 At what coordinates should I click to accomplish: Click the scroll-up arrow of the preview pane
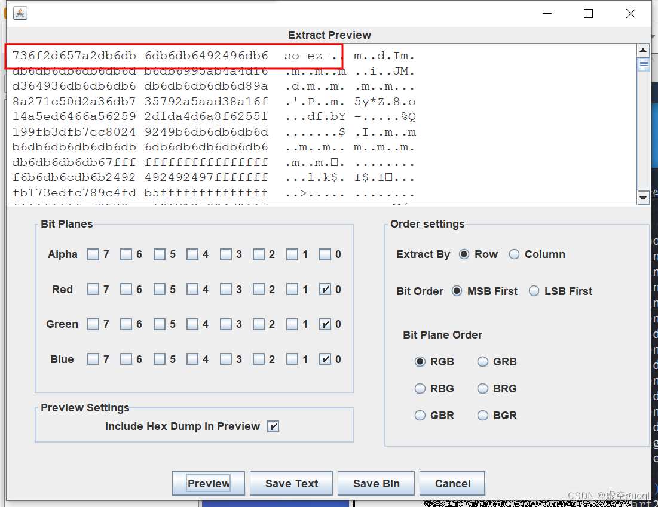643,51
